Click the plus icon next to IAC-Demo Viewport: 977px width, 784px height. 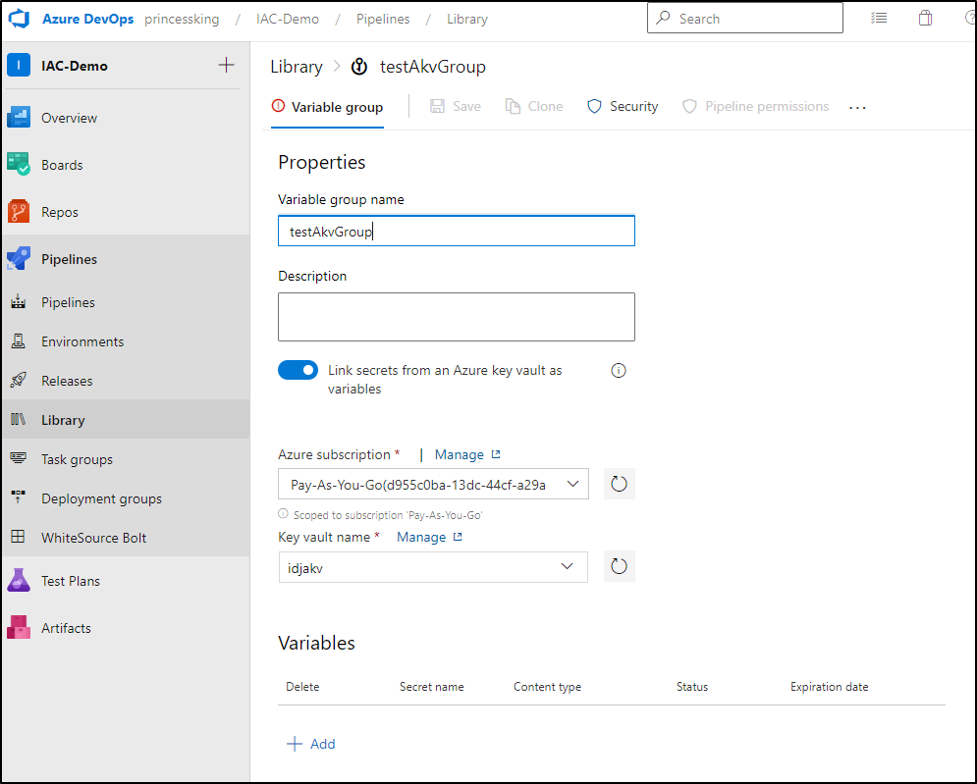coord(226,65)
